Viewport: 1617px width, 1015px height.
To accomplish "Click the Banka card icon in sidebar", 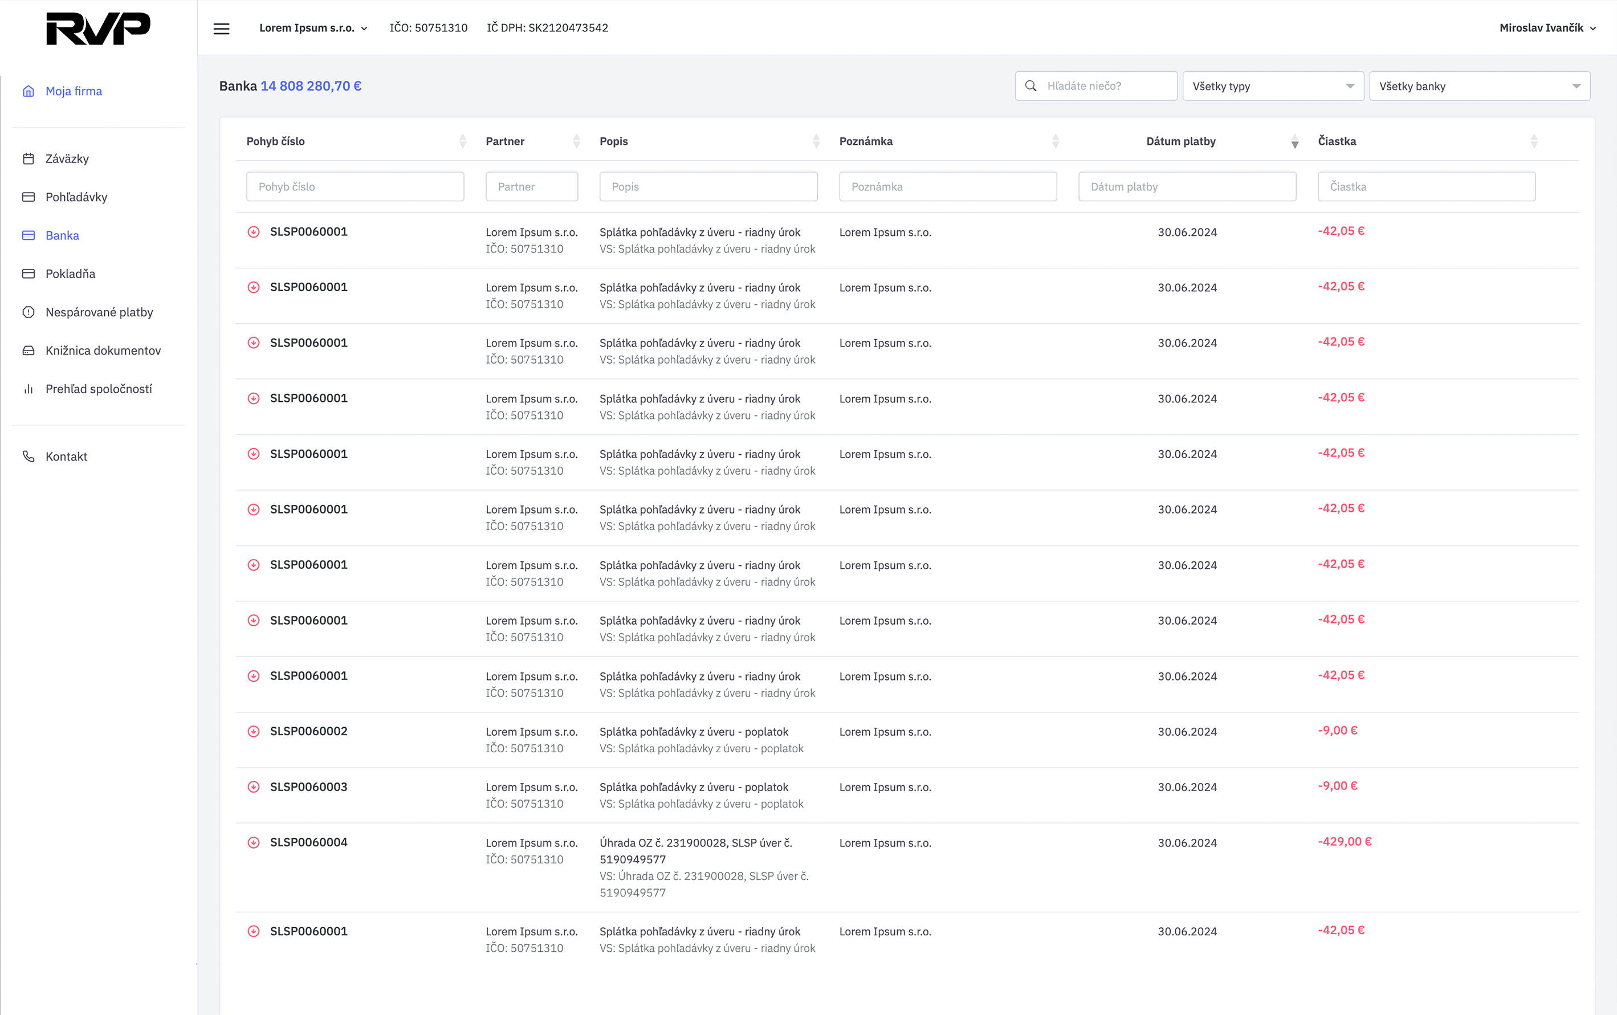I will (28, 235).
